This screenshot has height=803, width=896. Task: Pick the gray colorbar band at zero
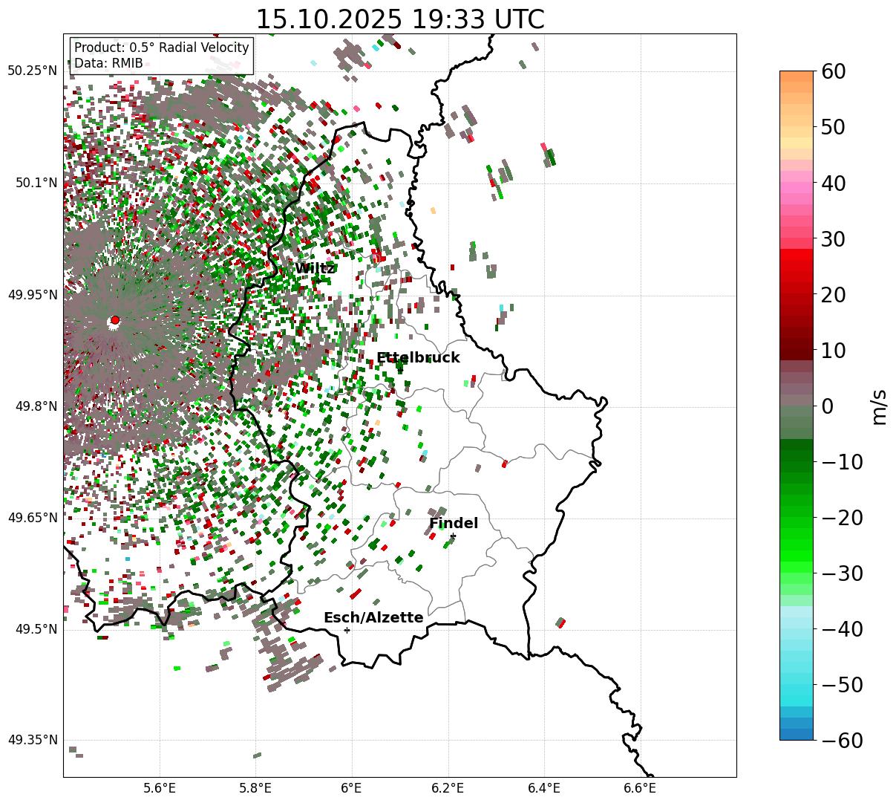tap(797, 400)
